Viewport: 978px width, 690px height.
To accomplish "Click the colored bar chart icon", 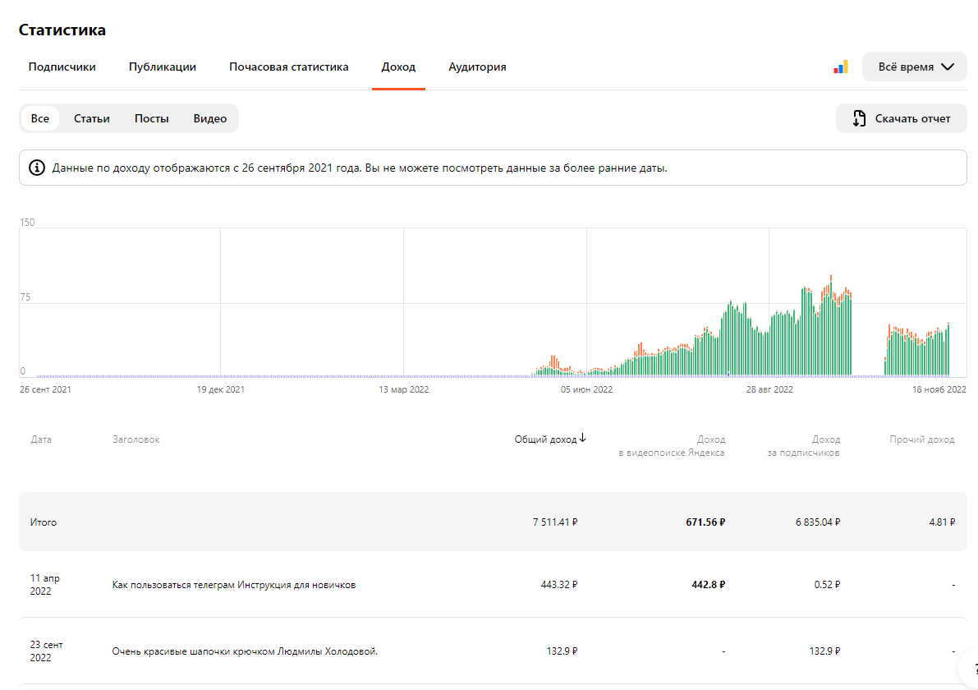I will pos(841,67).
